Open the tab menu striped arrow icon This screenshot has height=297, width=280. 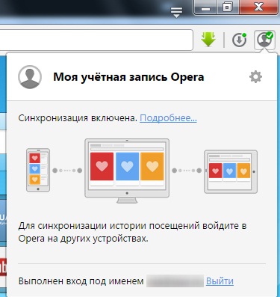coord(176,12)
